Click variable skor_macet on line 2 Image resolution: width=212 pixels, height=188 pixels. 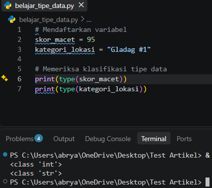click(55, 40)
